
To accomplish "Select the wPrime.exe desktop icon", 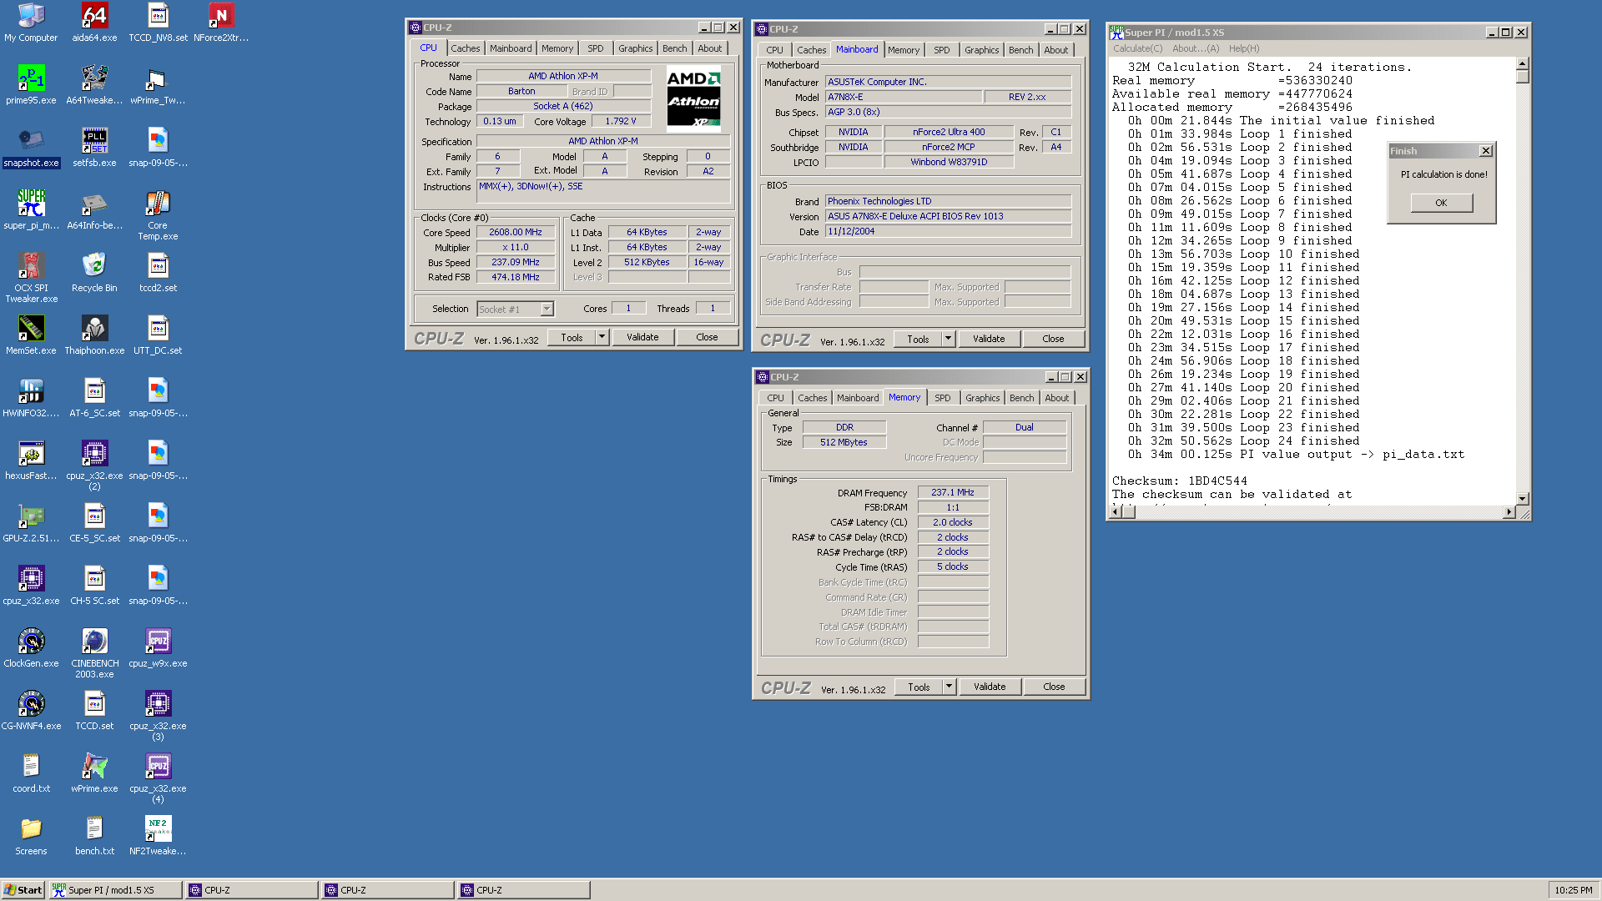I will 94,773.
